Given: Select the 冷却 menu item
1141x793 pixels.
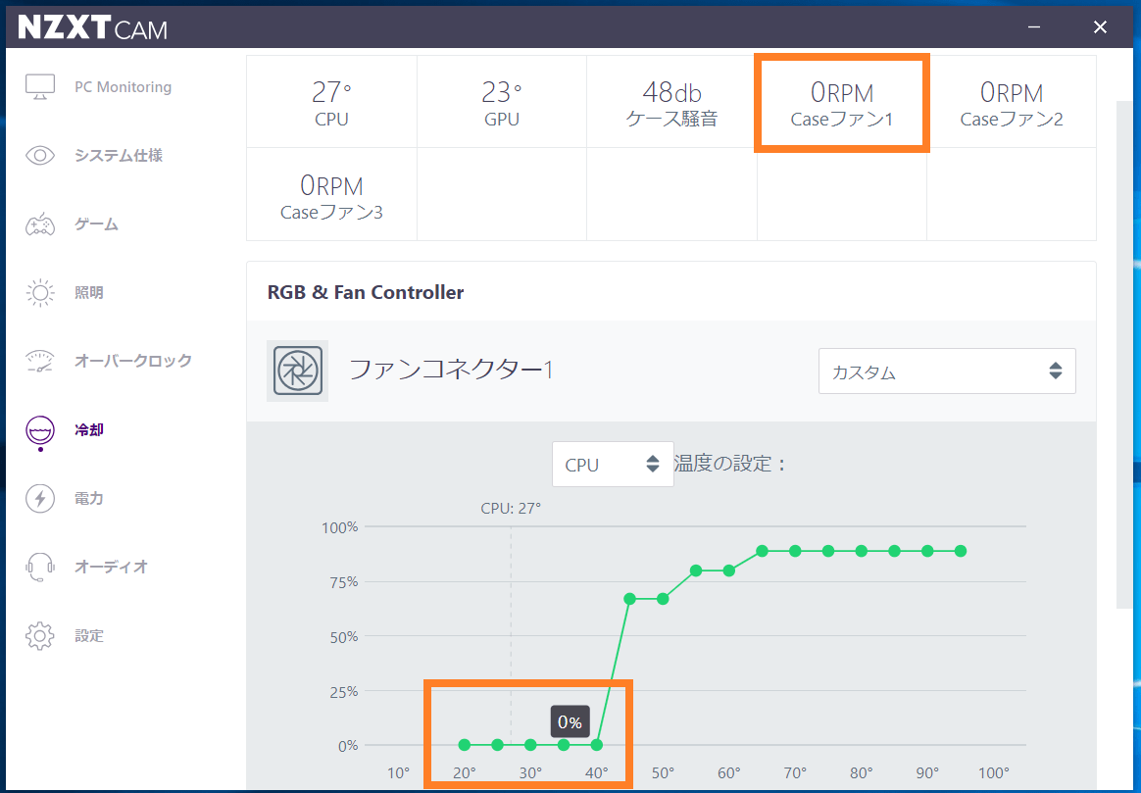Looking at the screenshot, I should pyautogui.click(x=89, y=430).
